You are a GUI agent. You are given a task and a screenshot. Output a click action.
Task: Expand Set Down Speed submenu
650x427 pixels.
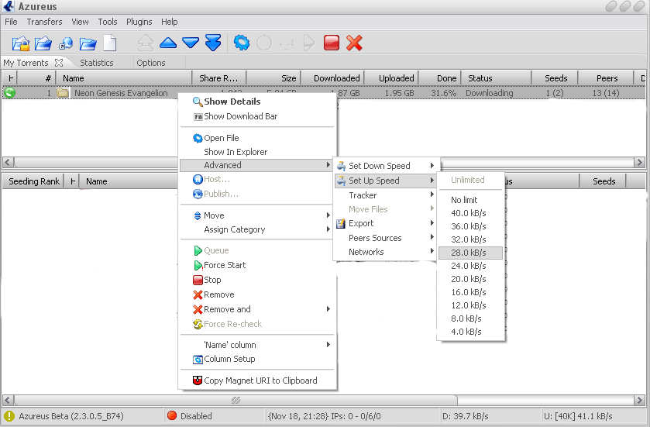pyautogui.click(x=386, y=166)
